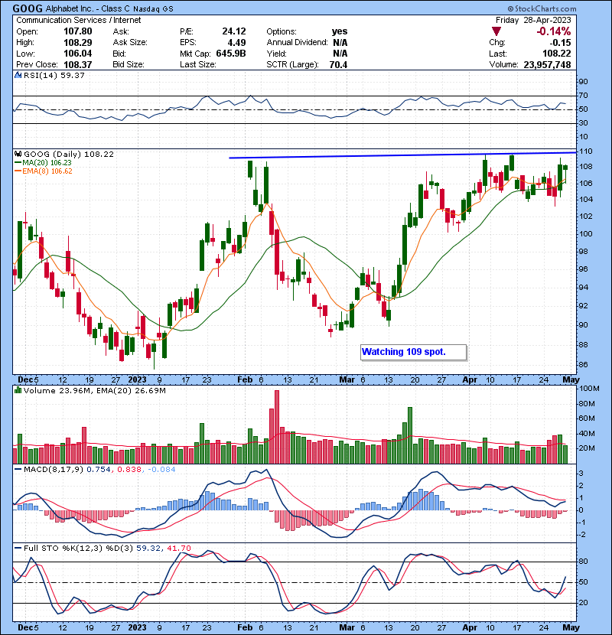Viewport: 612px width, 635px height.
Task: Click the 'MA(20) 106.23' legend entry
Action: click(47, 162)
